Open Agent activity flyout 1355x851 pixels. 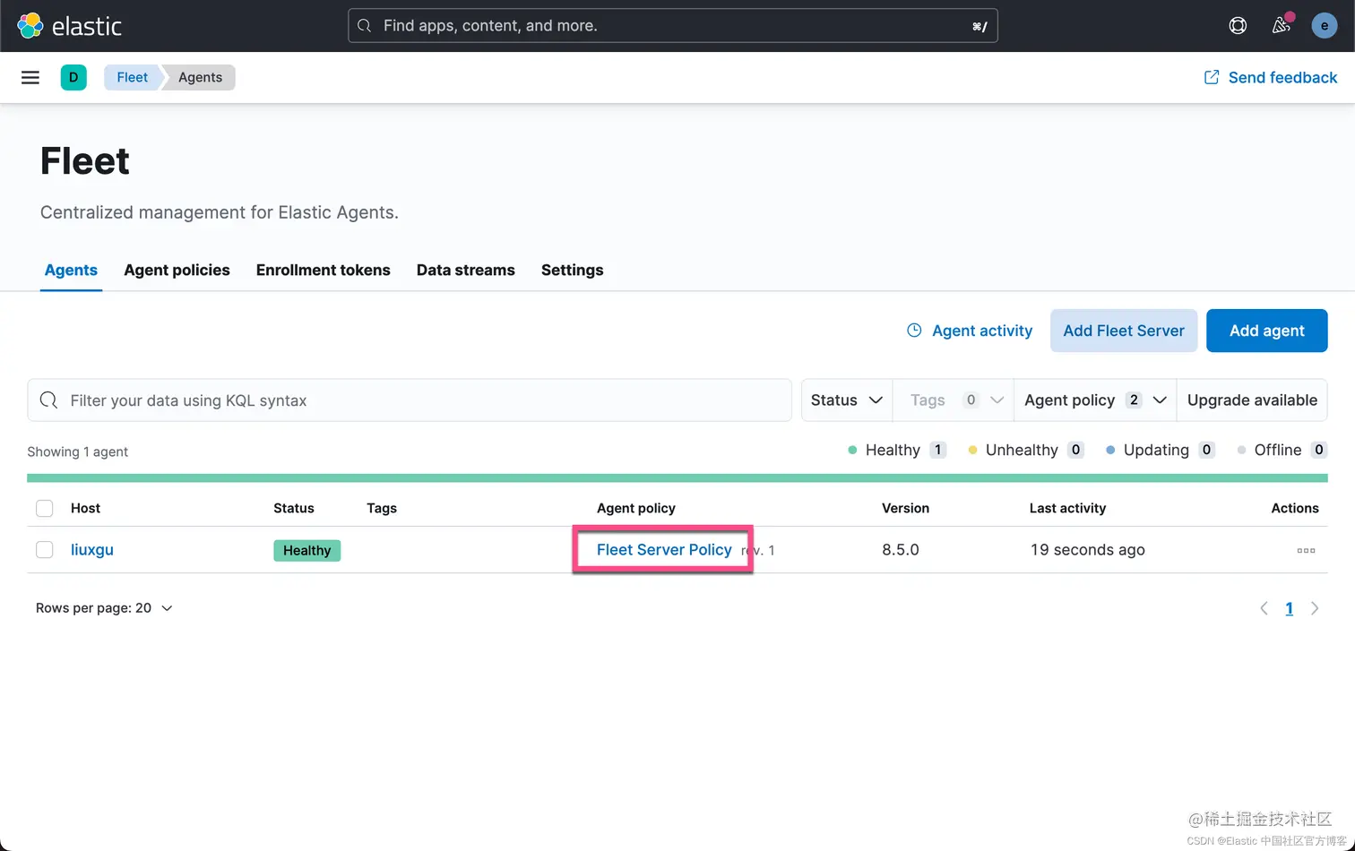click(x=970, y=331)
